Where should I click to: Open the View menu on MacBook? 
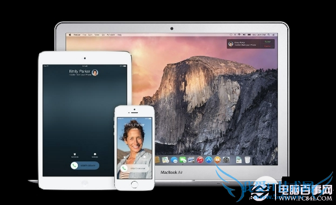point(97,35)
